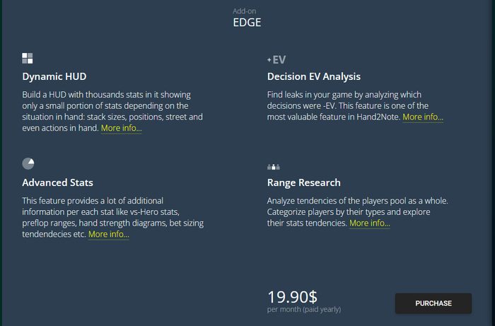Viewport: 495px width, 326px height.
Task: Click the 19.90$ price text
Action: coord(292,297)
